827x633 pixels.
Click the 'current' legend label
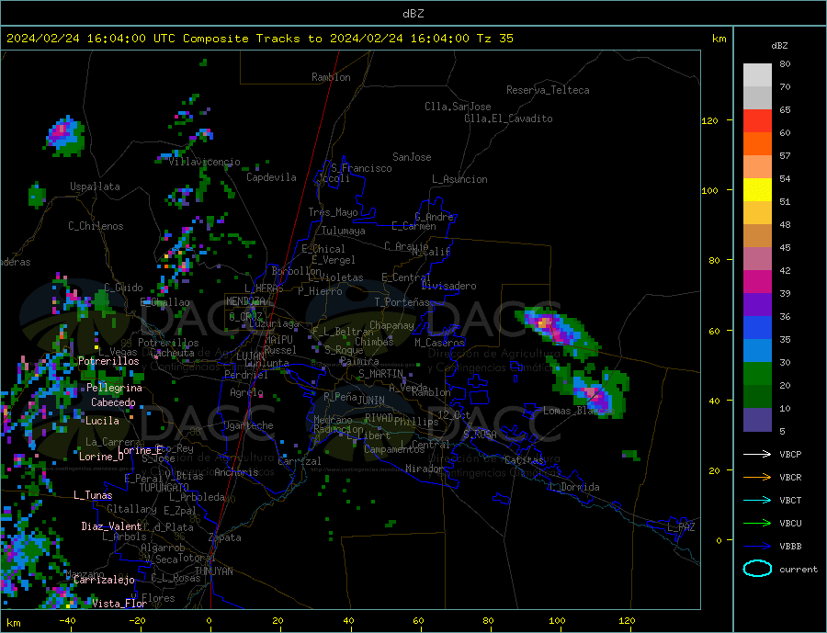[799, 570]
